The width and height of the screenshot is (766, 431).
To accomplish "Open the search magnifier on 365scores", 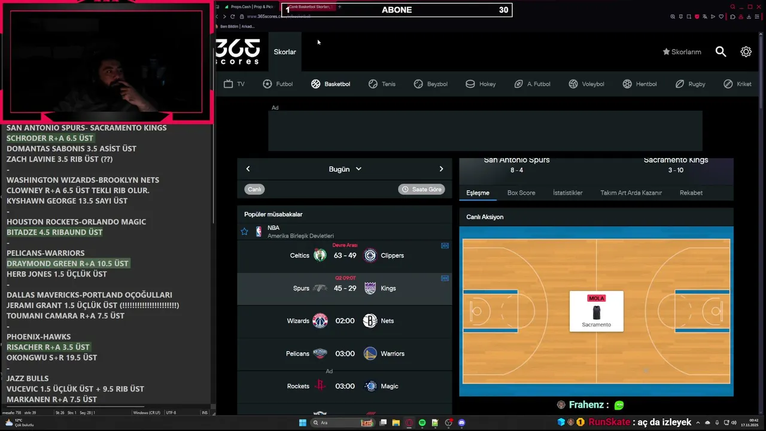I will click(721, 52).
